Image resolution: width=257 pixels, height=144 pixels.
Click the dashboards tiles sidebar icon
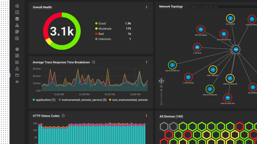click(17, 56)
